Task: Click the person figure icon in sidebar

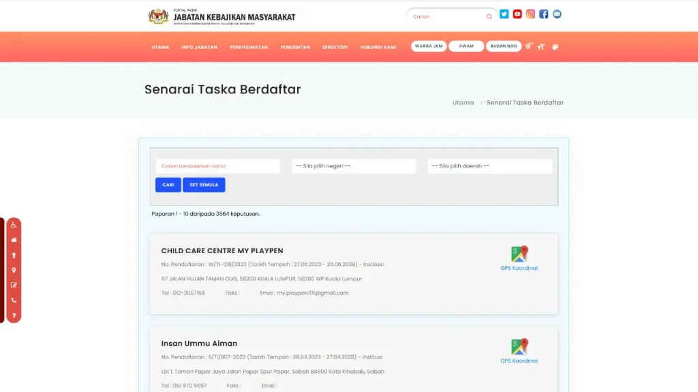Action: click(14, 255)
